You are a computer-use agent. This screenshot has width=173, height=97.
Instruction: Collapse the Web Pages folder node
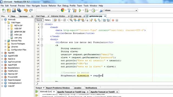5,23
